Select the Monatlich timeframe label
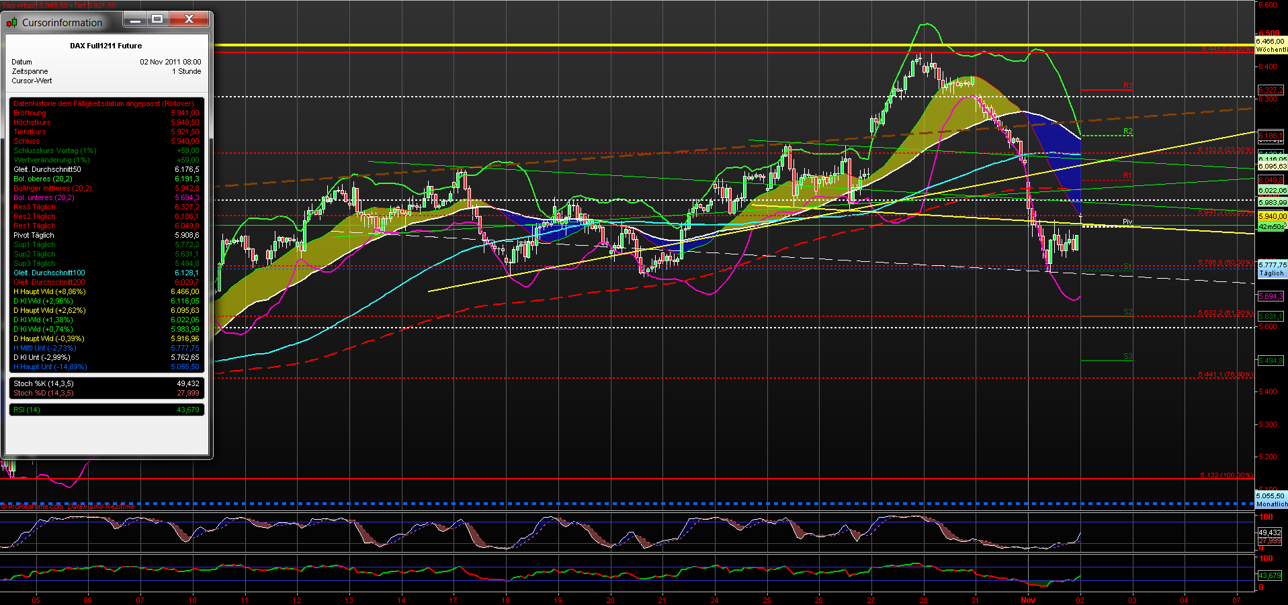Screen dimensions: 1288x605 click(x=1269, y=504)
